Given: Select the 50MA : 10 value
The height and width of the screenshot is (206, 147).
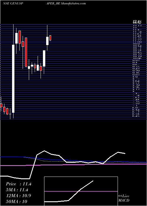Looking at the screenshot, I should click(x=16, y=201).
